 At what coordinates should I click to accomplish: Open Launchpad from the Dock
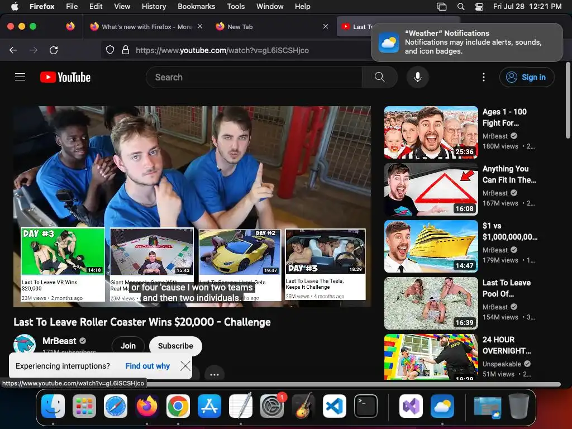(x=84, y=406)
